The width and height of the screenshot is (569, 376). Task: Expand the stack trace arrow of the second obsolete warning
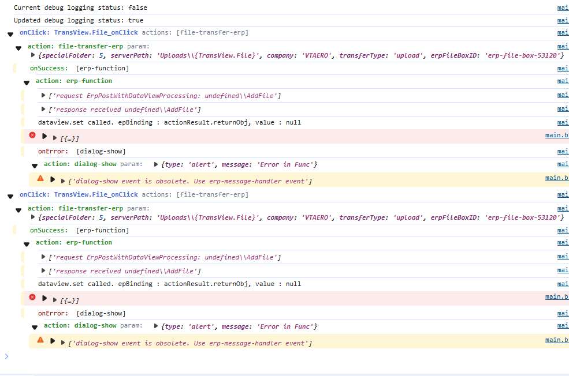click(x=53, y=341)
